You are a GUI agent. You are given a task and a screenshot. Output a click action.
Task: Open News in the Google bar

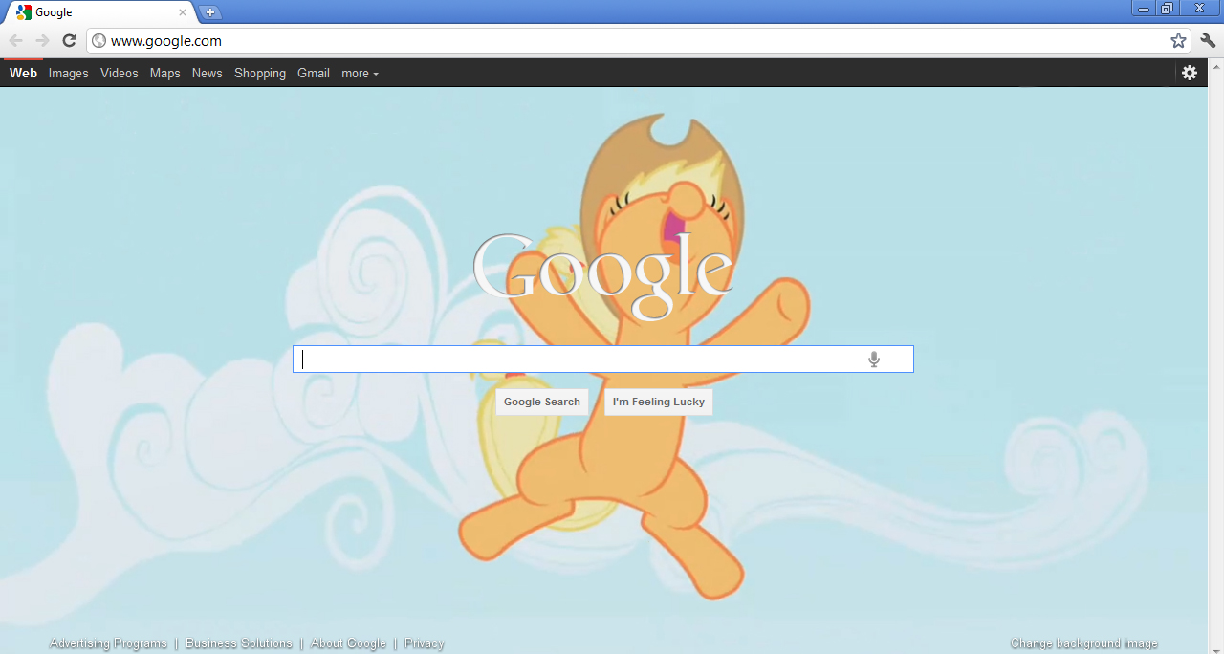click(x=208, y=73)
